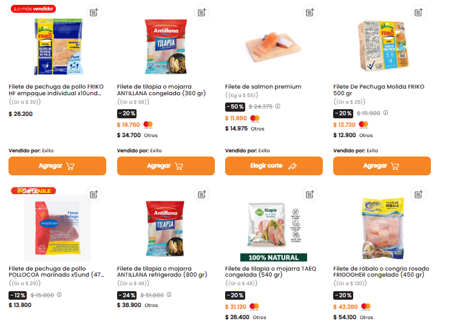The width and height of the screenshot is (460, 327).
Task: Choose cut for salmon premium
Action: (x=272, y=166)
